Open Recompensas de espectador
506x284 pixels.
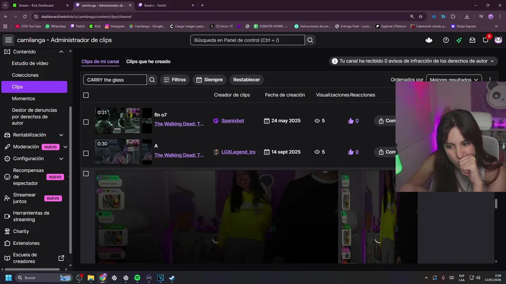coord(28,177)
